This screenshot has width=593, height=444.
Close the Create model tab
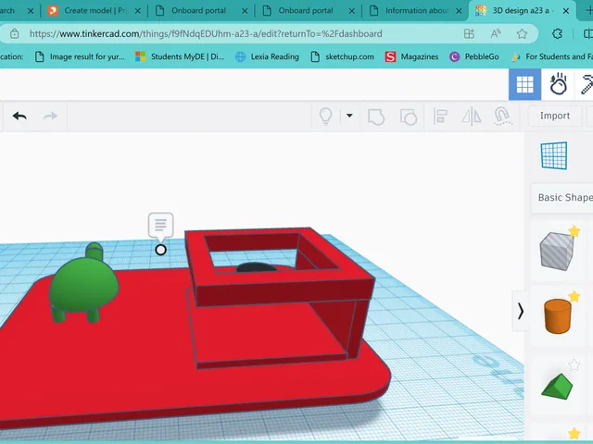point(138,11)
